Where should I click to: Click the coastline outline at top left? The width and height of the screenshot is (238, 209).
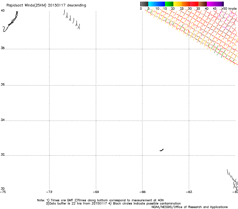(x=10, y=22)
